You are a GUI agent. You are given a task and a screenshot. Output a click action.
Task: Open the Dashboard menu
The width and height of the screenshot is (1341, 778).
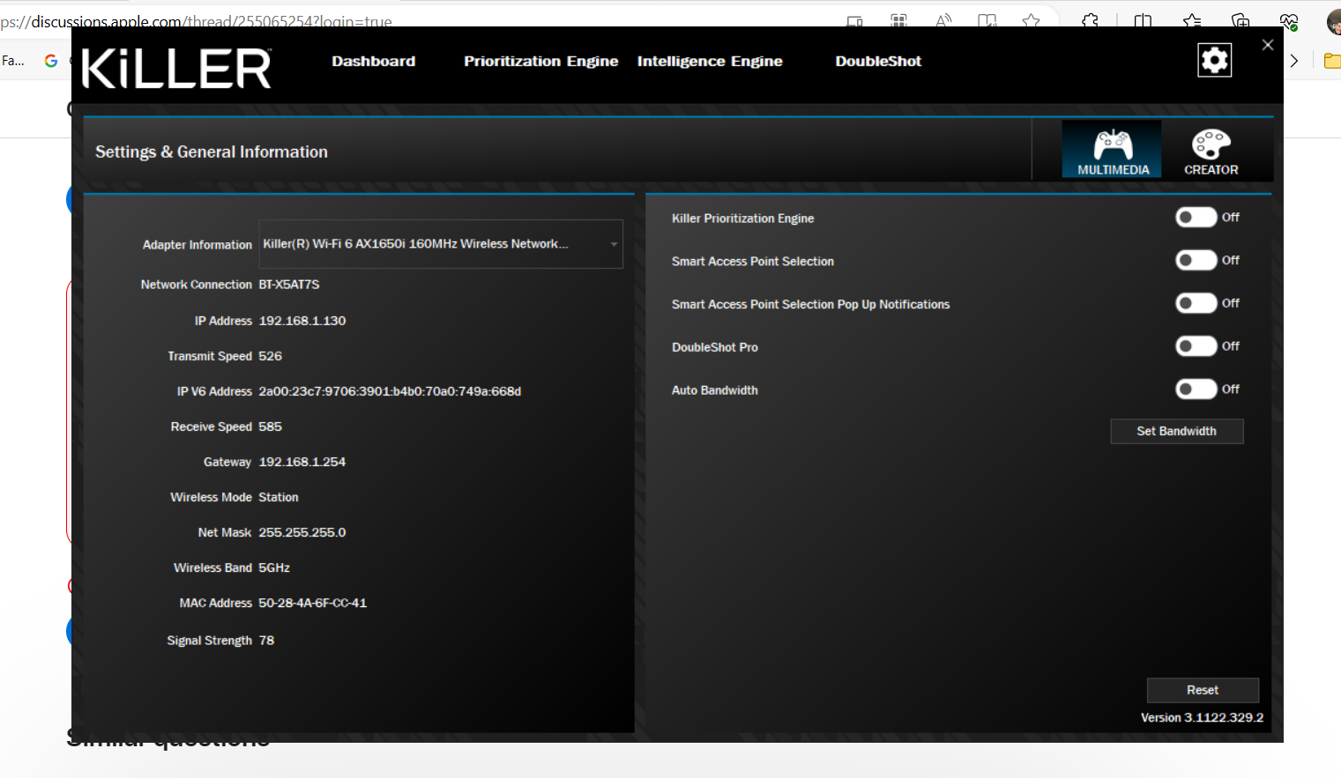374,61
